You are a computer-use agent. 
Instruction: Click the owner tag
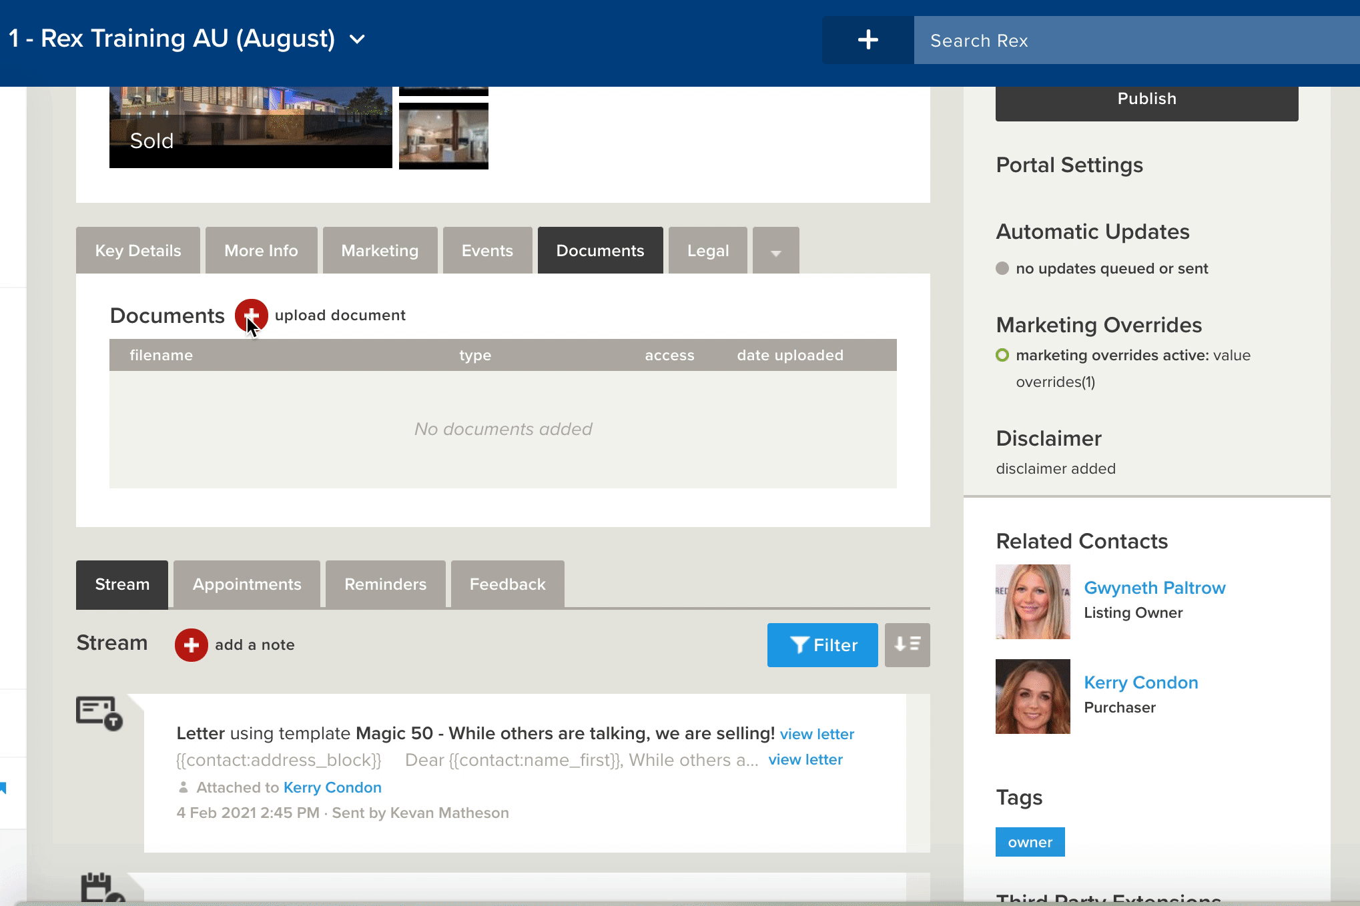pyautogui.click(x=1030, y=842)
